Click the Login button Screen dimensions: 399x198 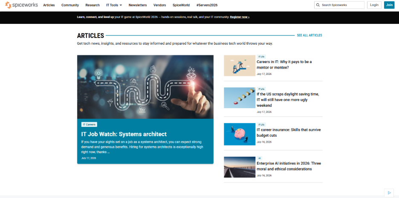[x=374, y=5]
